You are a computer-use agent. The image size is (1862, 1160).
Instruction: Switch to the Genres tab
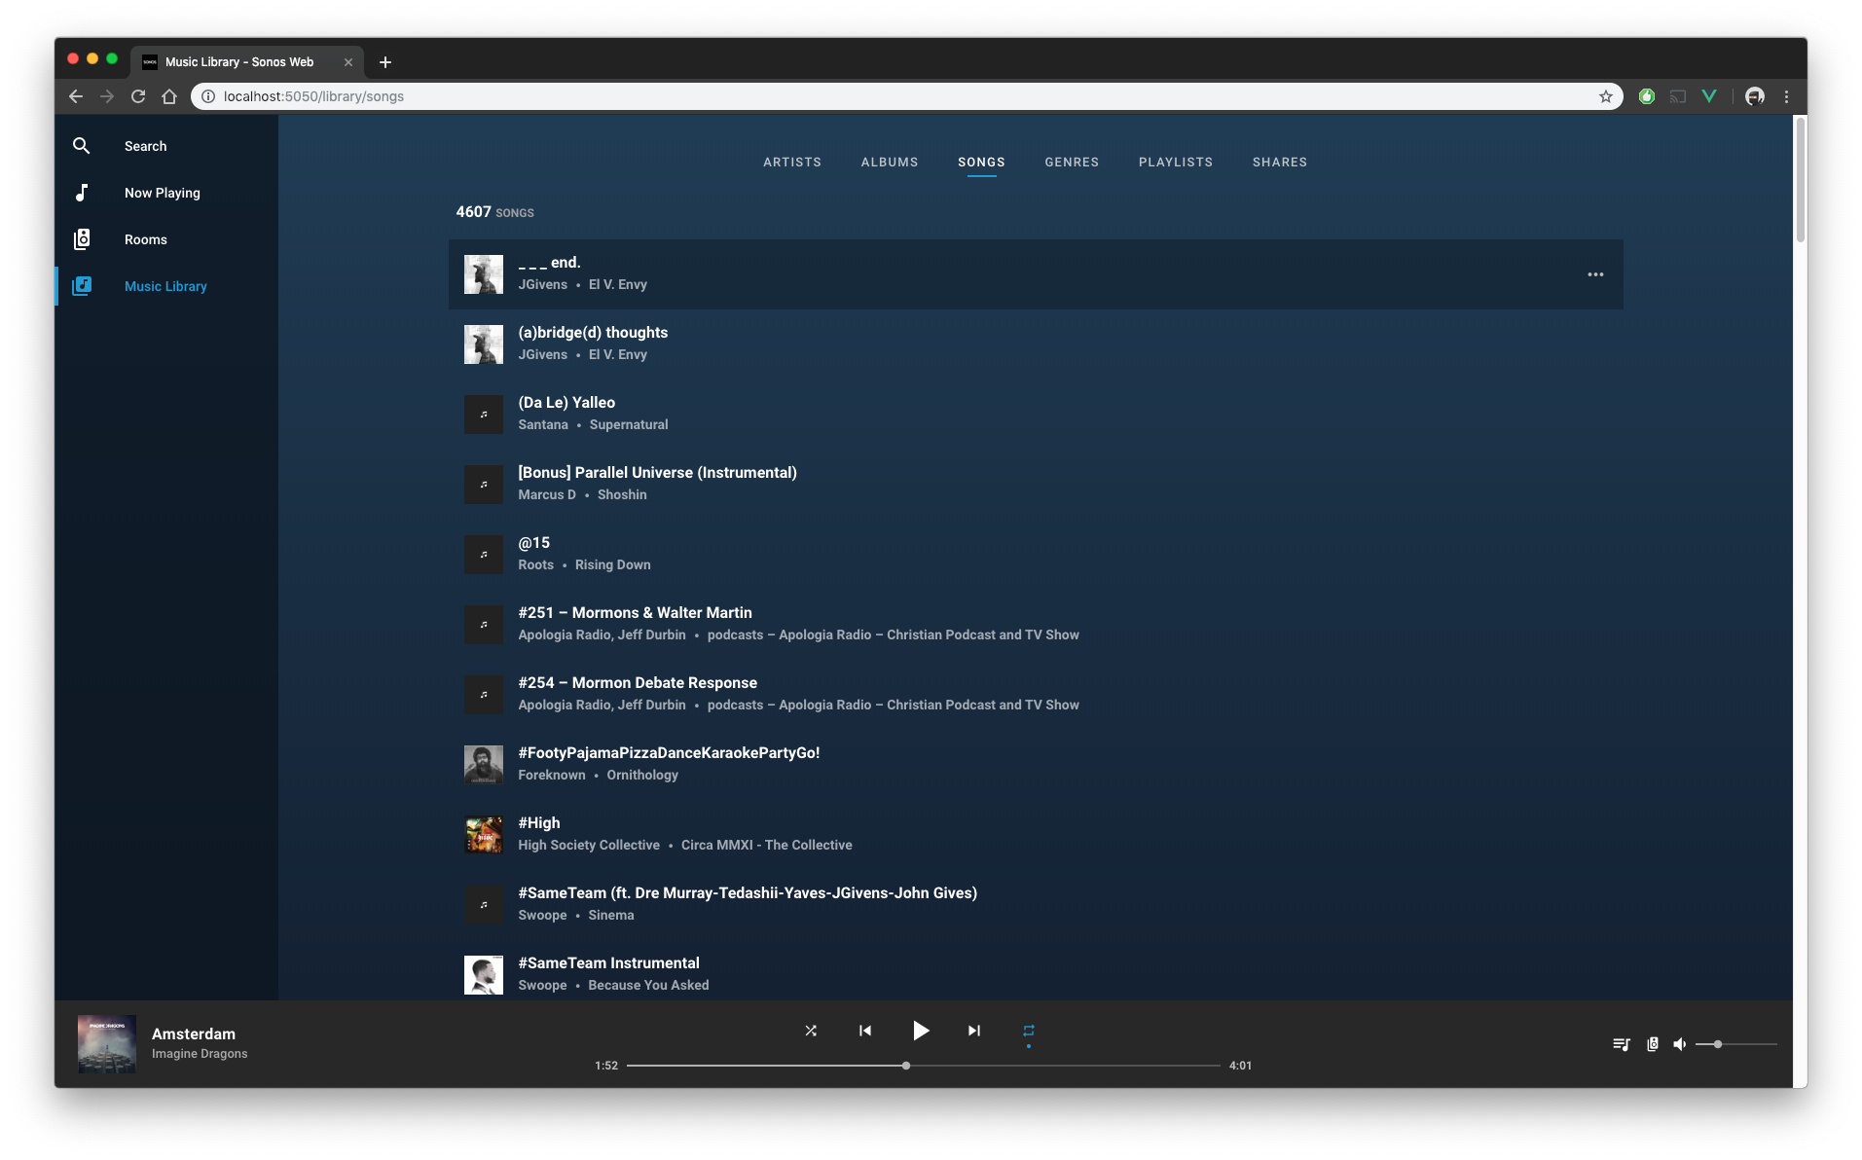(1072, 163)
